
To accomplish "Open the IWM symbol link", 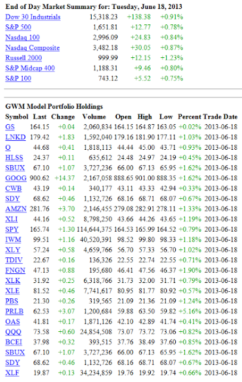I will click(x=13, y=239).
